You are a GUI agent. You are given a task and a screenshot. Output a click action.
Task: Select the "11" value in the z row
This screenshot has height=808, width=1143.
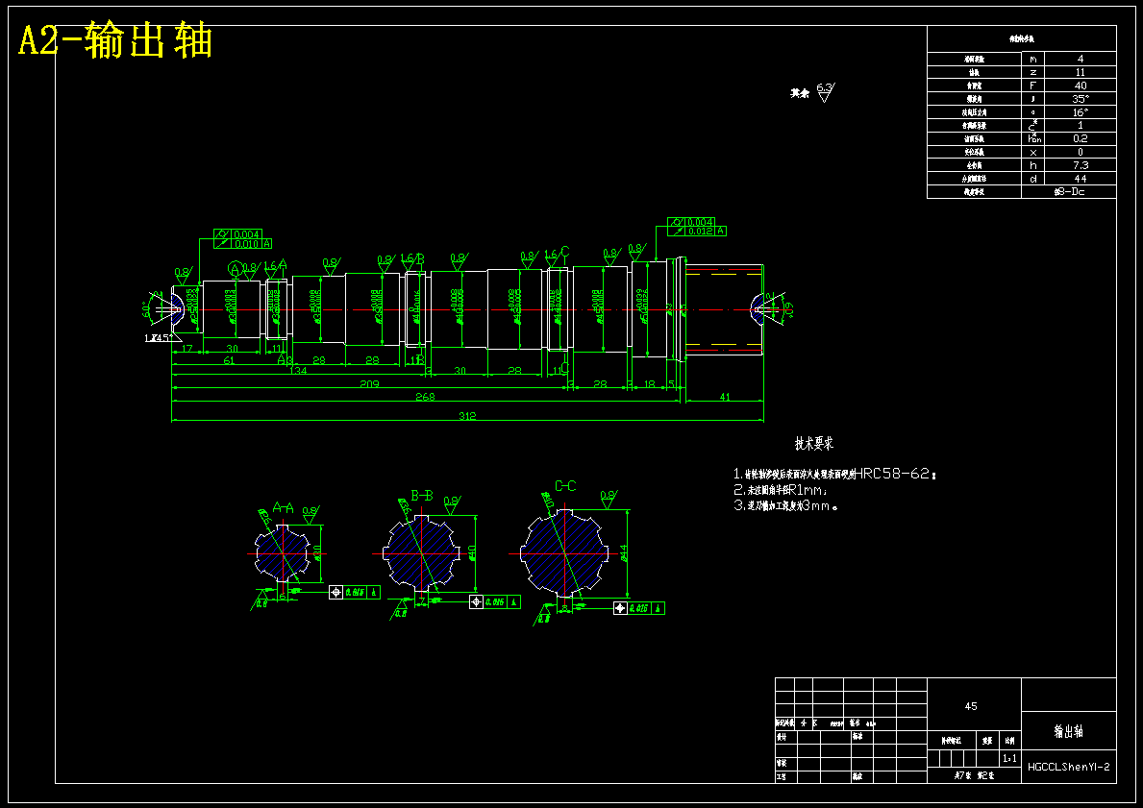(1081, 72)
